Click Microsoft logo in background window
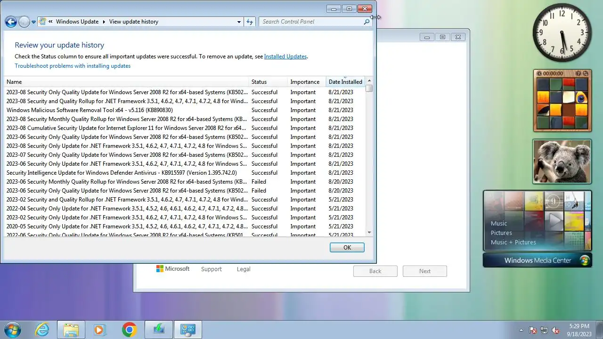Viewport: 603px width, 339px height. coord(173,269)
